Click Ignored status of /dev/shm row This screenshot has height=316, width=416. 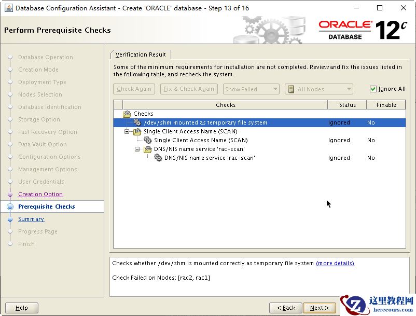(339, 122)
